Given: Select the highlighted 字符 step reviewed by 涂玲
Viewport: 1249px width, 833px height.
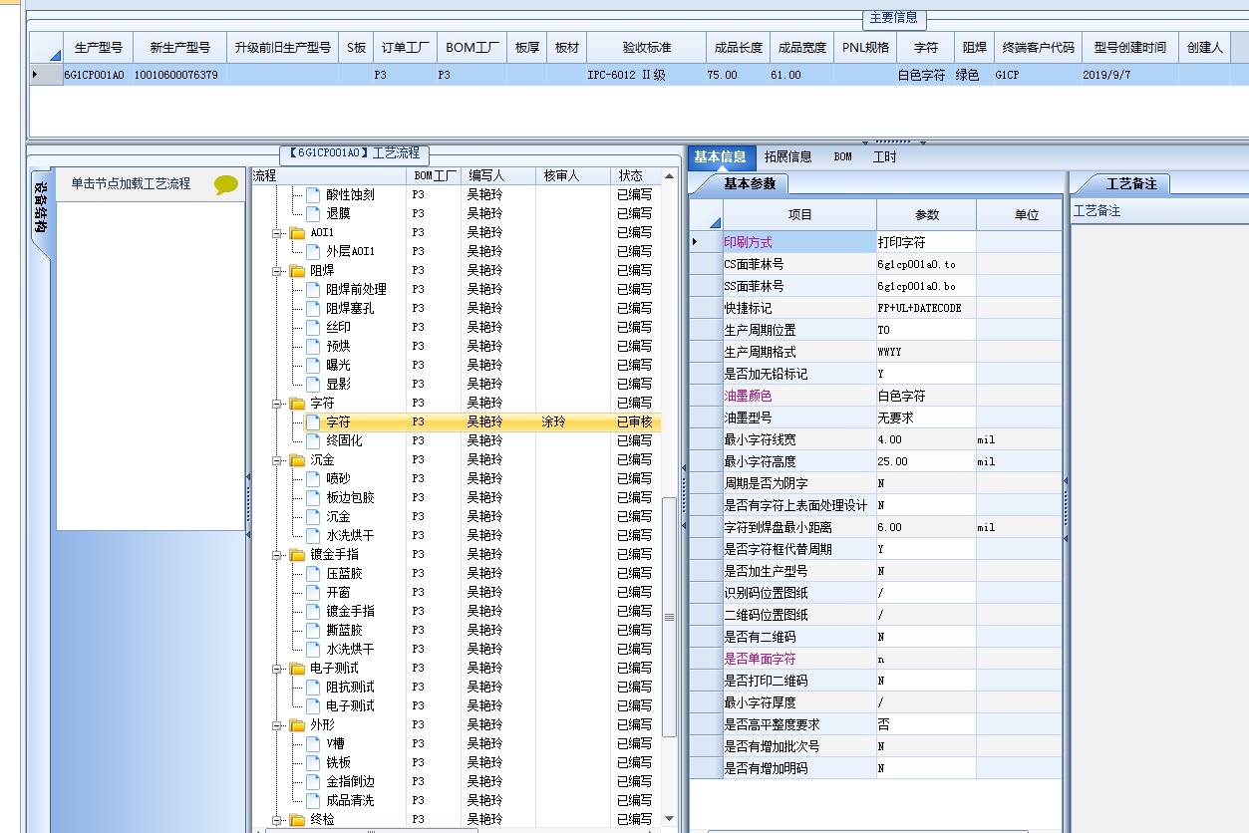Looking at the screenshot, I should (x=457, y=422).
